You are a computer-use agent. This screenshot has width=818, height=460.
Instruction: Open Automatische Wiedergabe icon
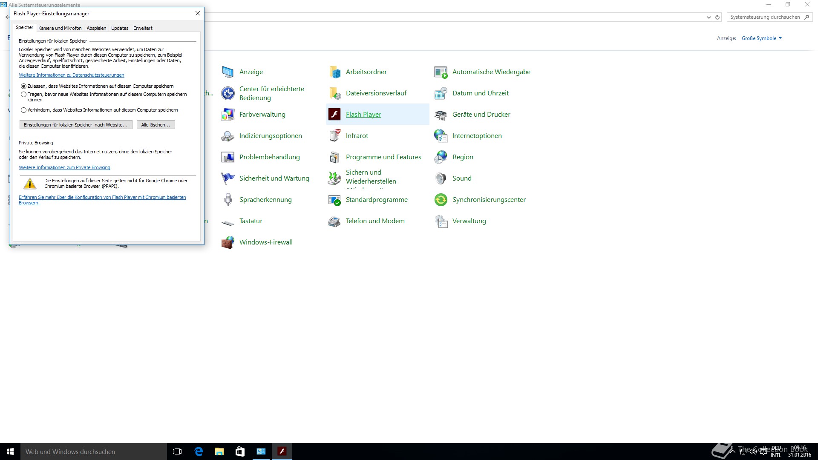[x=441, y=72]
